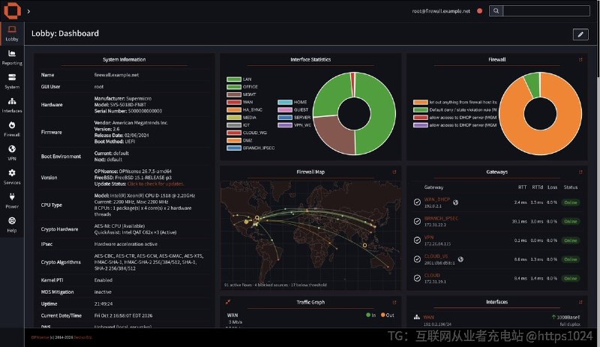
Task: Click network icon beside WAN in Interfaces widget
Action: coord(417,317)
